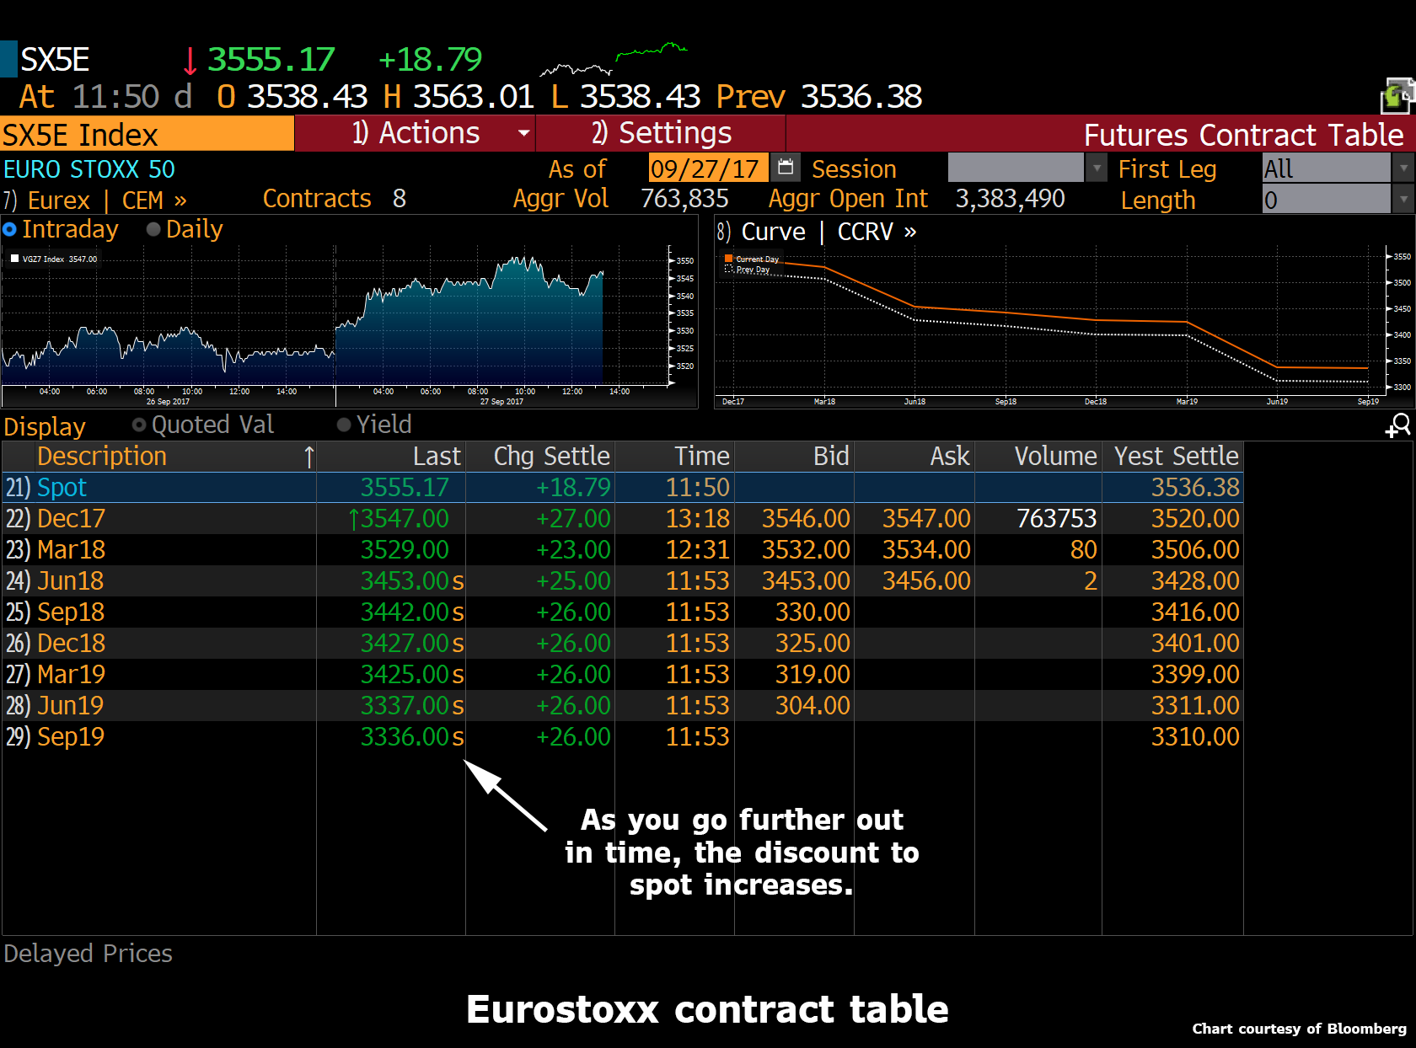1416x1048 pixels.
Task: Select the Jun19 contract row
Action: tap(622, 705)
